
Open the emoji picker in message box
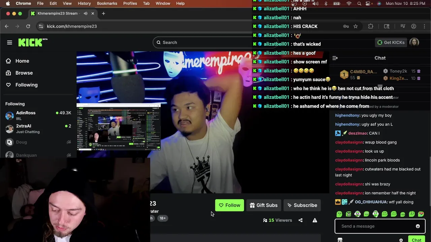418,226
